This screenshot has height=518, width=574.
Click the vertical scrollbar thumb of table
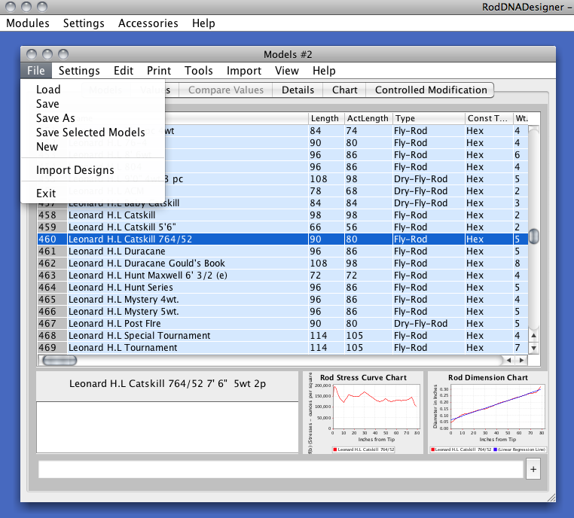[534, 236]
